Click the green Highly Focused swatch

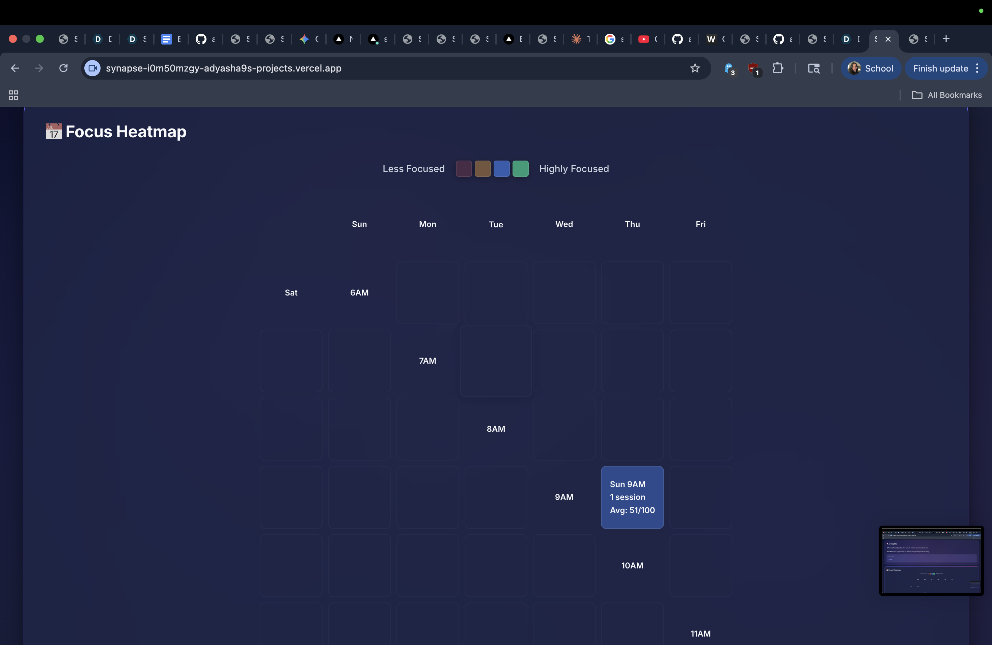click(x=520, y=169)
